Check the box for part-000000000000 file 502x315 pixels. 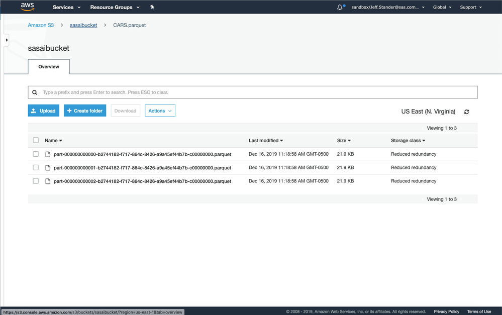(36, 154)
